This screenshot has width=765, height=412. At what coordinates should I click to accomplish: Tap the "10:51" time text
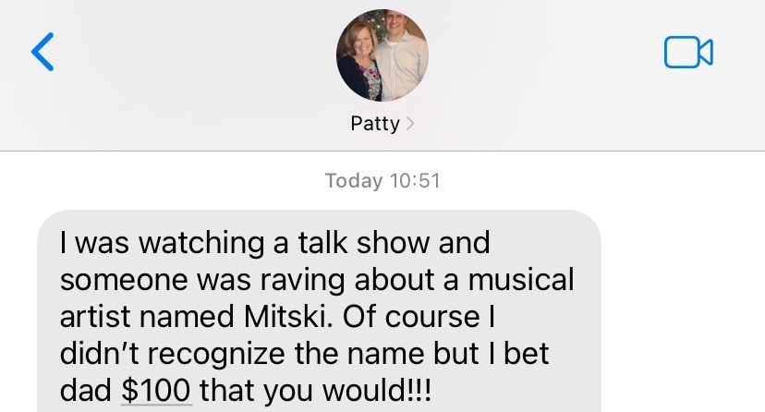pyautogui.click(x=415, y=181)
